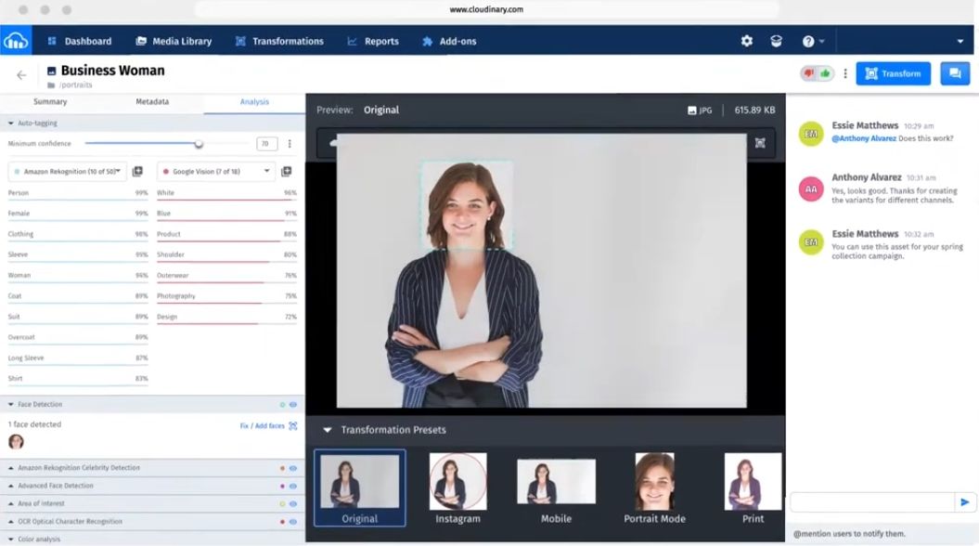This screenshot has width=979, height=546.
Task: Select the Analysis tab
Action: click(254, 102)
